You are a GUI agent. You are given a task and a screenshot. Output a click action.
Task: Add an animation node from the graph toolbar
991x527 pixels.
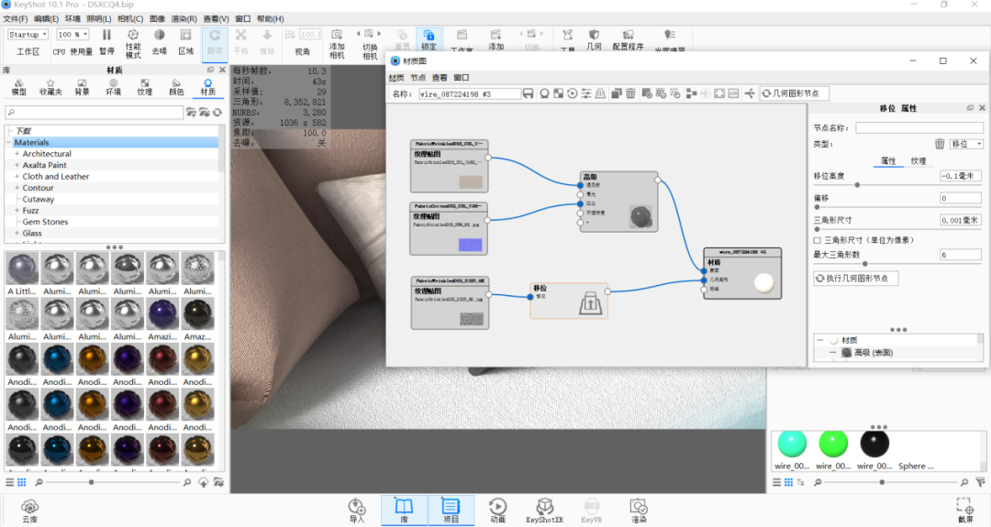[572, 93]
